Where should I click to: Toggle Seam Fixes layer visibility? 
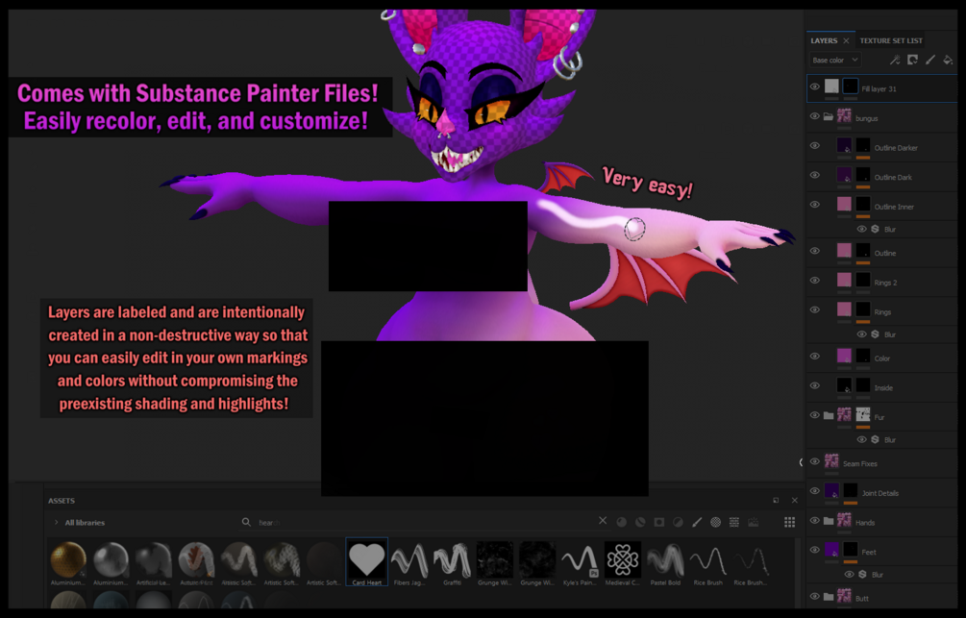(x=814, y=461)
